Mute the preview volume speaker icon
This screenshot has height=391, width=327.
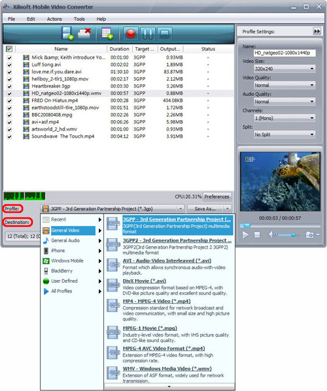273,234
